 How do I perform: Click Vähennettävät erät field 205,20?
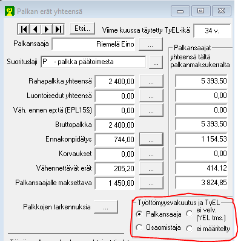115,169
